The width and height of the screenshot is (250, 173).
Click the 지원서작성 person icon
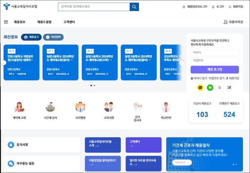pyautogui.click(x=225, y=22)
